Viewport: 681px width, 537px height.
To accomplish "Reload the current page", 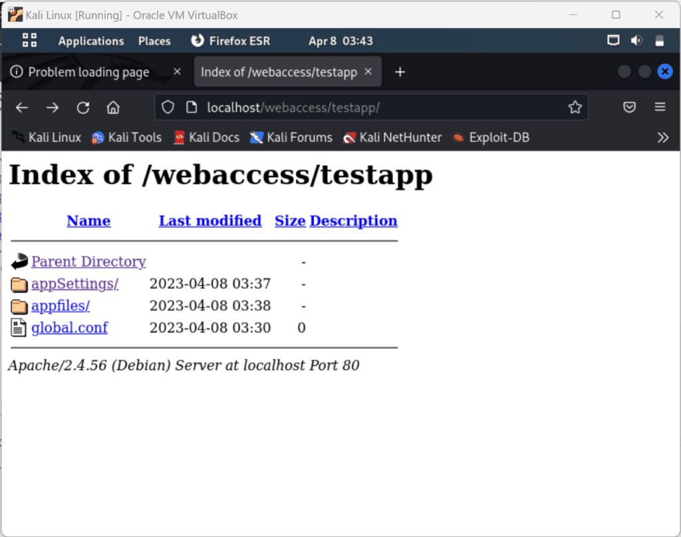I will (83, 108).
